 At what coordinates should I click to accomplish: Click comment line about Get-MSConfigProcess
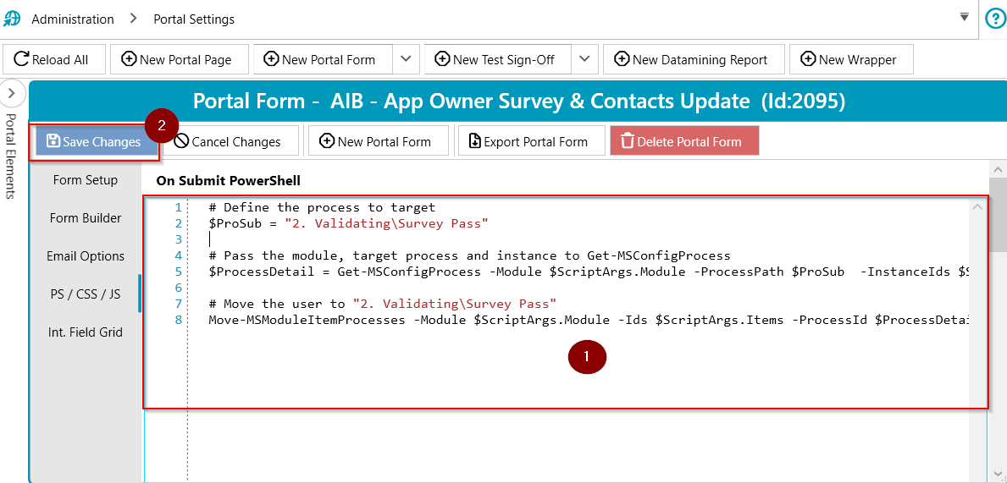tap(469, 255)
